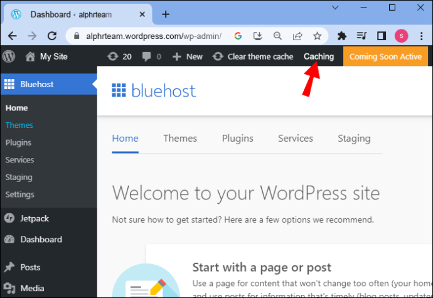Open Themes in the sidebar submenu
Image resolution: width=433 pixels, height=298 pixels.
click(19, 125)
